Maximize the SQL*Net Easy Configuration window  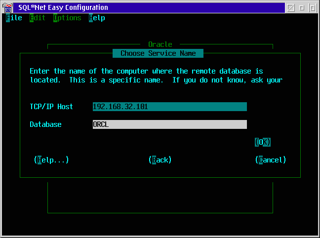click(313, 8)
